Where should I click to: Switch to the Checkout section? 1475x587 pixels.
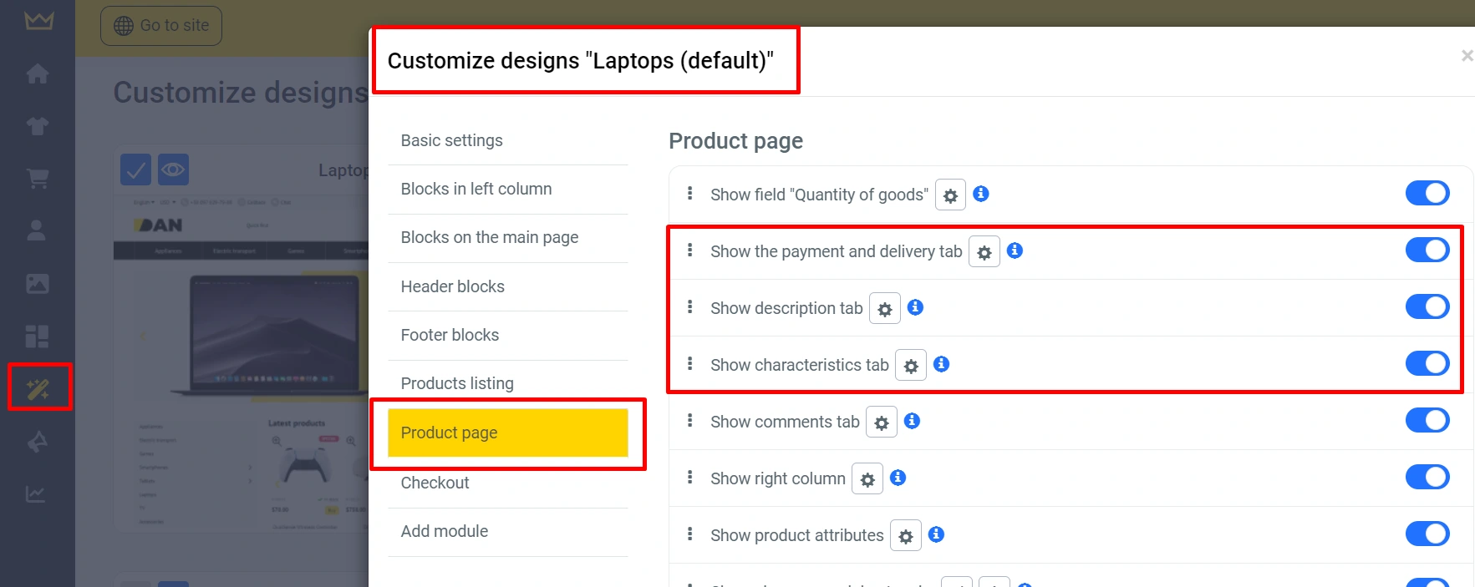coord(435,483)
